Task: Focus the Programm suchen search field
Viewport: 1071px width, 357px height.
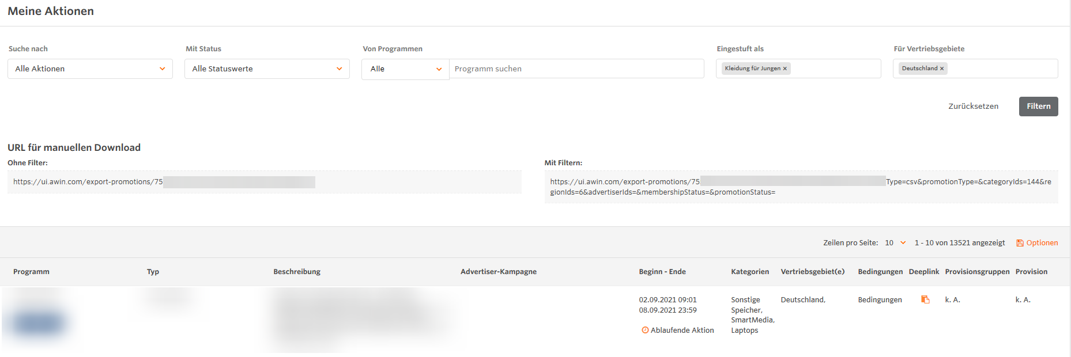Action: (576, 69)
